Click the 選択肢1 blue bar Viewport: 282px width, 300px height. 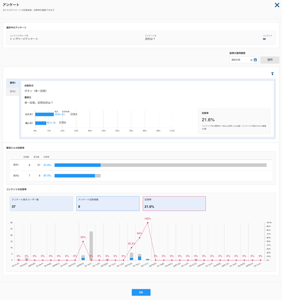[45, 114]
